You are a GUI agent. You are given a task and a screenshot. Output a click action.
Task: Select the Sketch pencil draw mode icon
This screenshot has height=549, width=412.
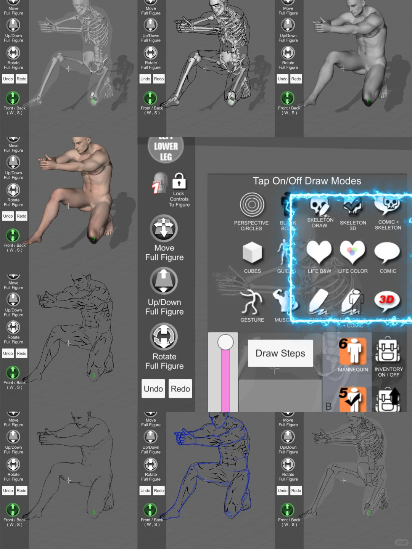(x=319, y=301)
